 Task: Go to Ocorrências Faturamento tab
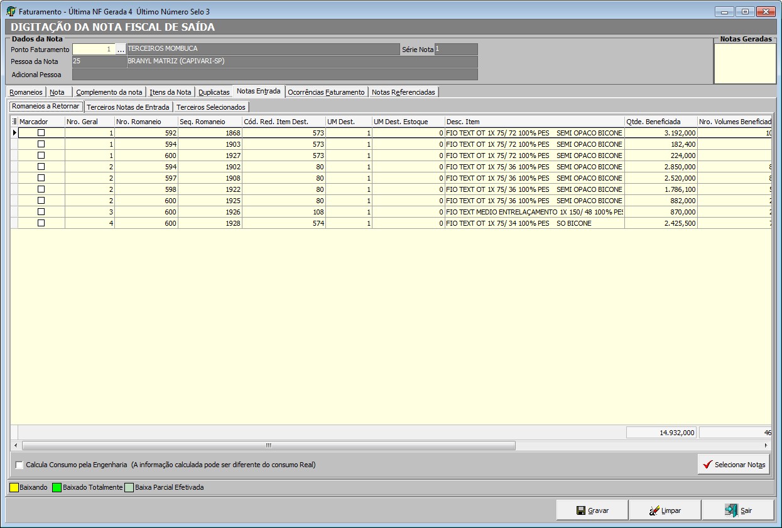[x=326, y=92]
